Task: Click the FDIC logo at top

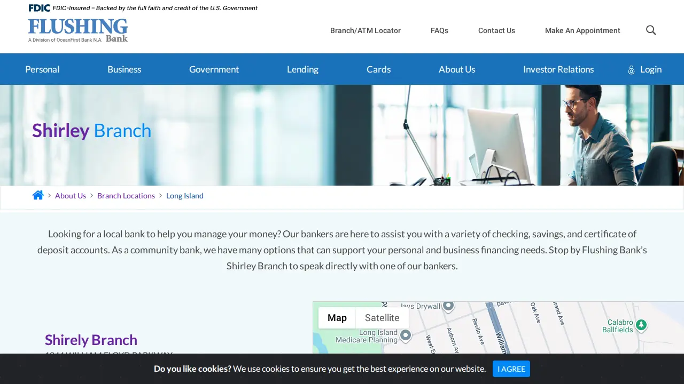Action: pyautogui.click(x=40, y=8)
